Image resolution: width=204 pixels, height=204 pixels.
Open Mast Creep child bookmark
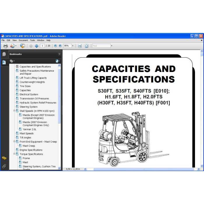[x=29, y=146]
